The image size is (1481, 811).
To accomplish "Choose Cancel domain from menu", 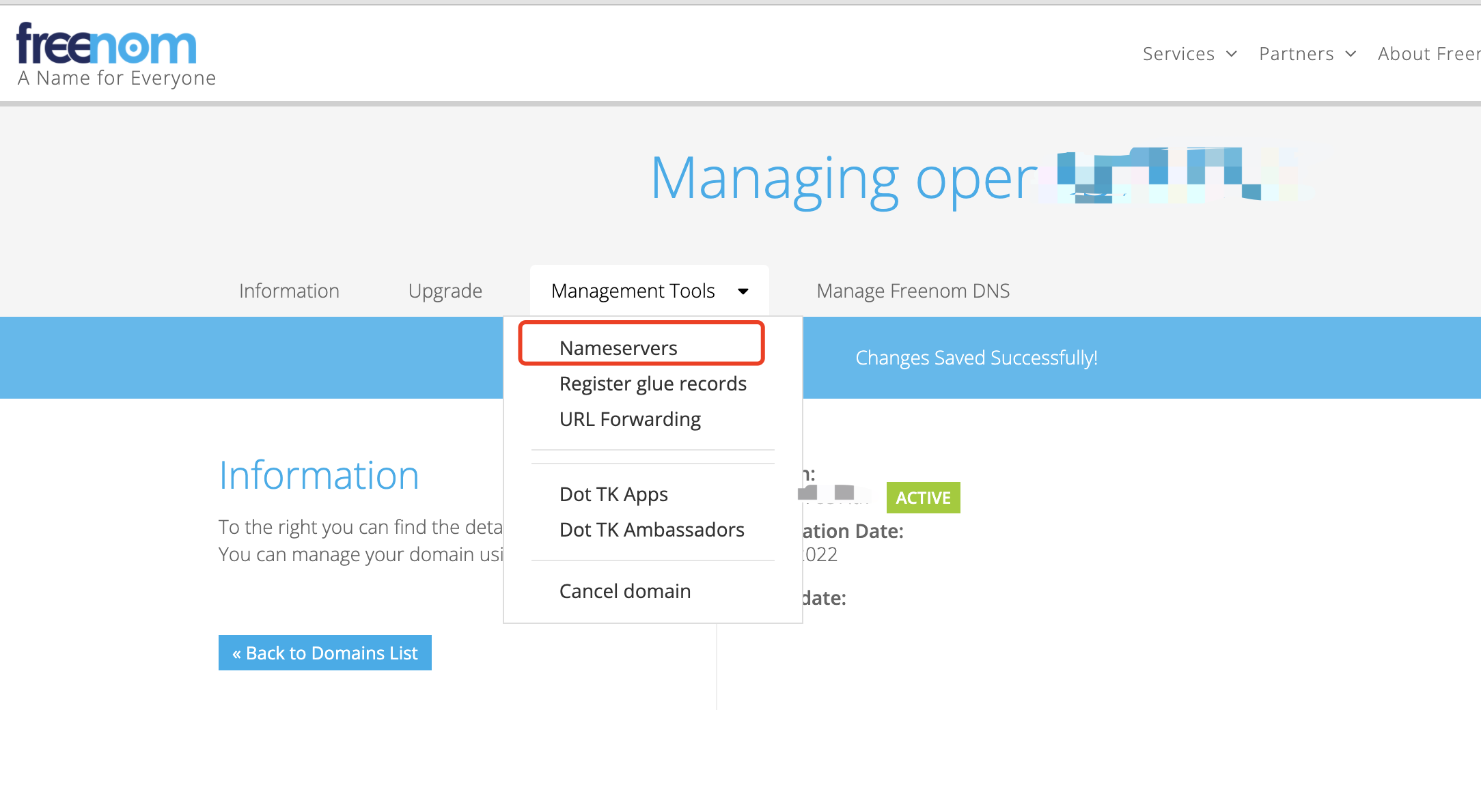I will [625, 591].
